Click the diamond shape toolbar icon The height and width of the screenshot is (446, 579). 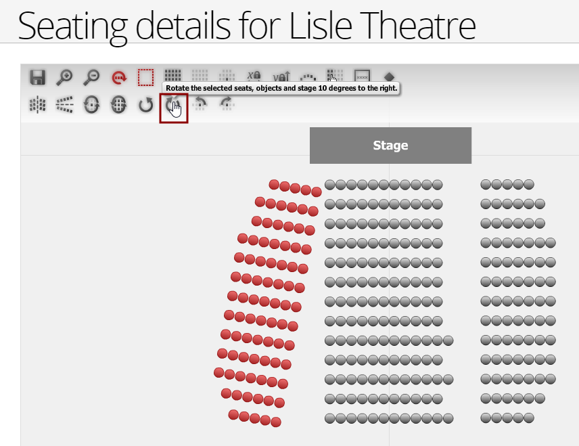click(389, 76)
